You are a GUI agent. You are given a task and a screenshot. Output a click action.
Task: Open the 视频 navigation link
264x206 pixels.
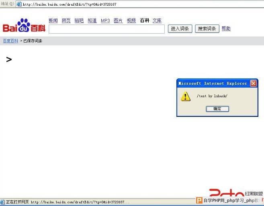point(131,20)
